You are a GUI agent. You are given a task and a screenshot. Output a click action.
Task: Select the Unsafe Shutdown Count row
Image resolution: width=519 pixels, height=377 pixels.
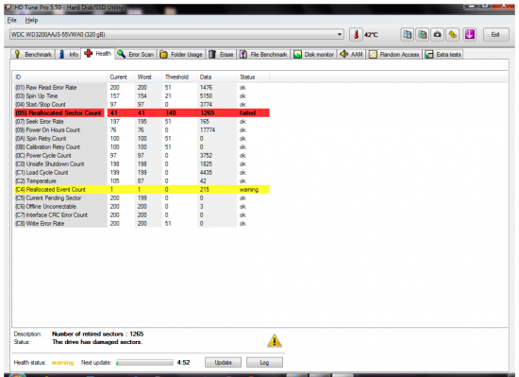click(x=142, y=164)
